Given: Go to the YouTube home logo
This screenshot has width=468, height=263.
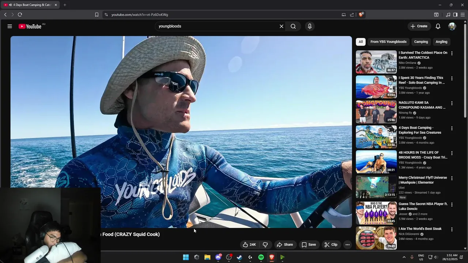Looking at the screenshot, I should (x=30, y=26).
